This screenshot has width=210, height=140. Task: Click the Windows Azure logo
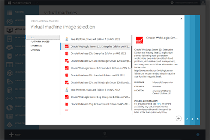tap(19, 3)
